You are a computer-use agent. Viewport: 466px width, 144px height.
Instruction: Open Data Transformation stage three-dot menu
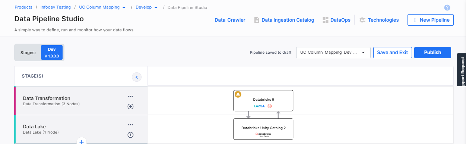point(130,96)
